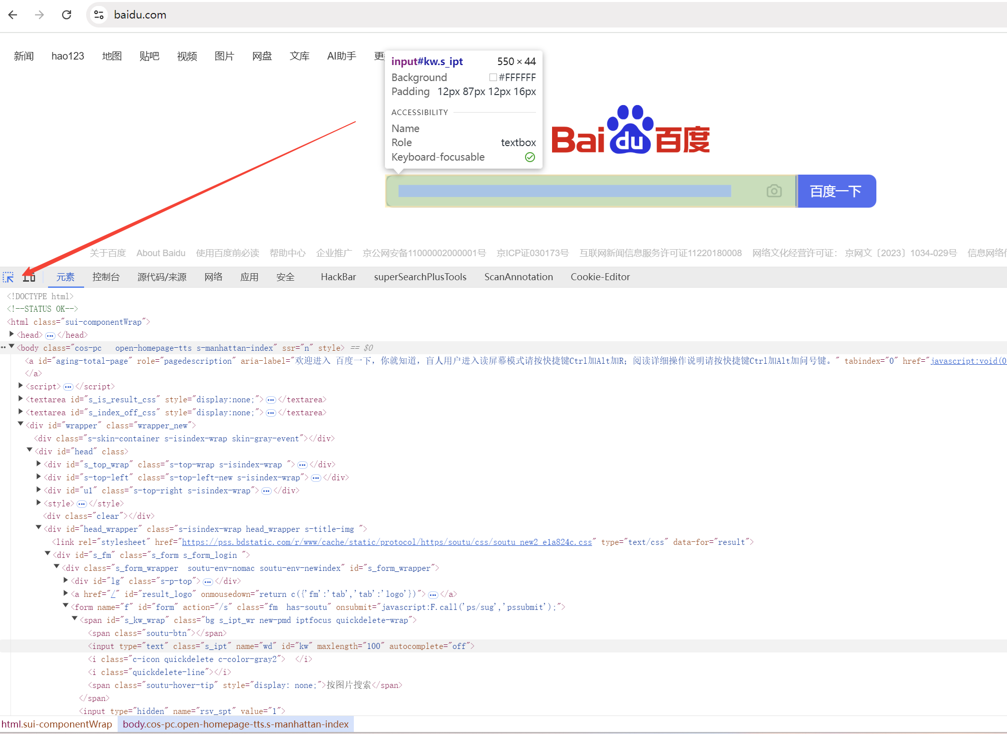Expand the head element node
1007x734 pixels.
point(12,334)
